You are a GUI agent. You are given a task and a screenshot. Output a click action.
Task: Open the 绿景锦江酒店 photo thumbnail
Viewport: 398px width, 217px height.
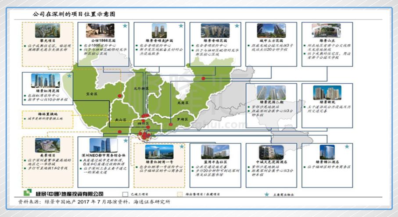327,152
